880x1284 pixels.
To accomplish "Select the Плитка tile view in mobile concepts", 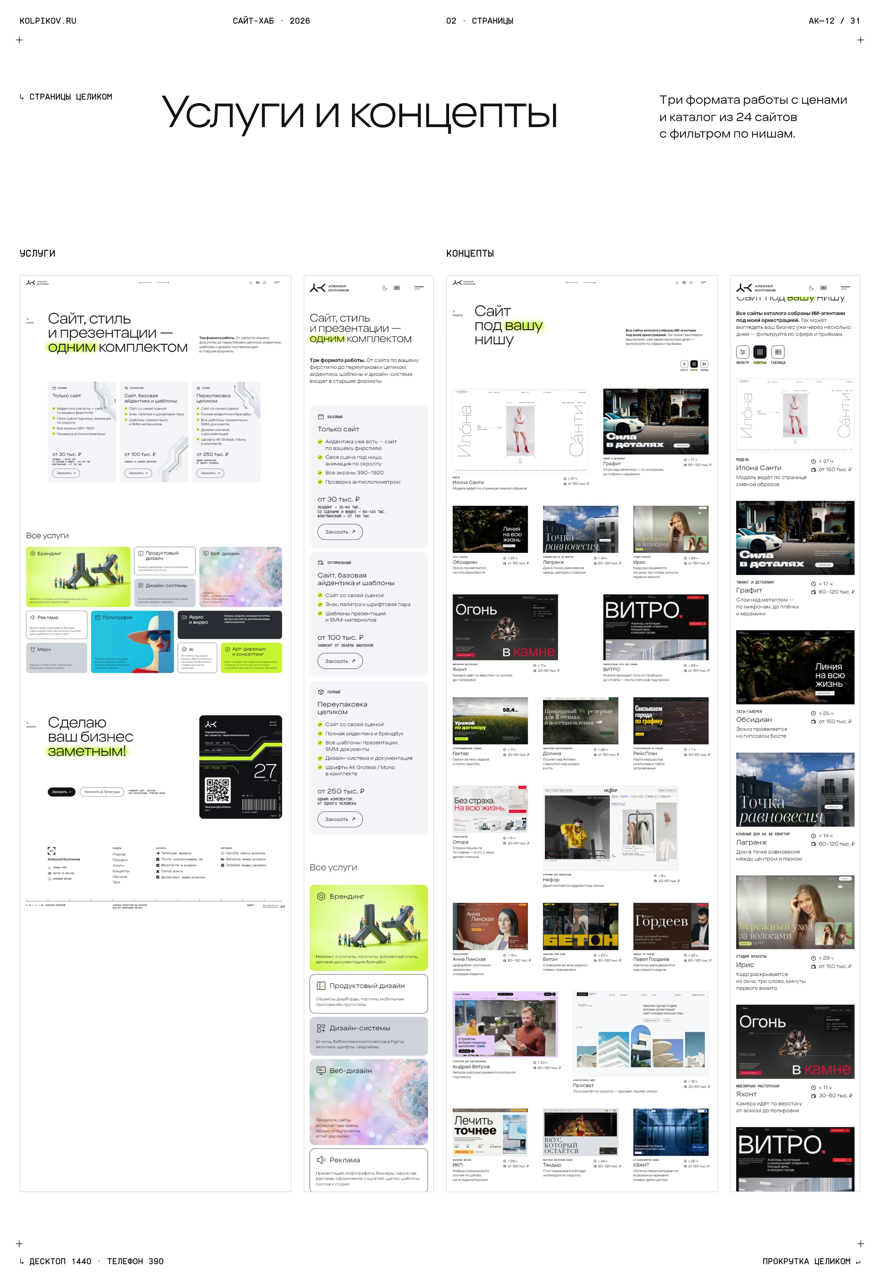I will tap(760, 352).
